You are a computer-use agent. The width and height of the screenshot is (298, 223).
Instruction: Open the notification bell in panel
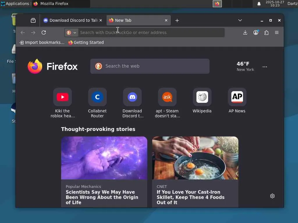click(259, 4)
